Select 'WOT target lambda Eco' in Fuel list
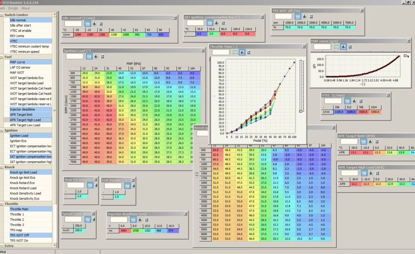415x254 pixels. pos(27,78)
